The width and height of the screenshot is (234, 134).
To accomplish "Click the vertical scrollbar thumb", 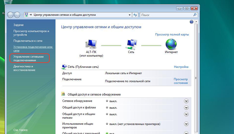I will (196, 78).
